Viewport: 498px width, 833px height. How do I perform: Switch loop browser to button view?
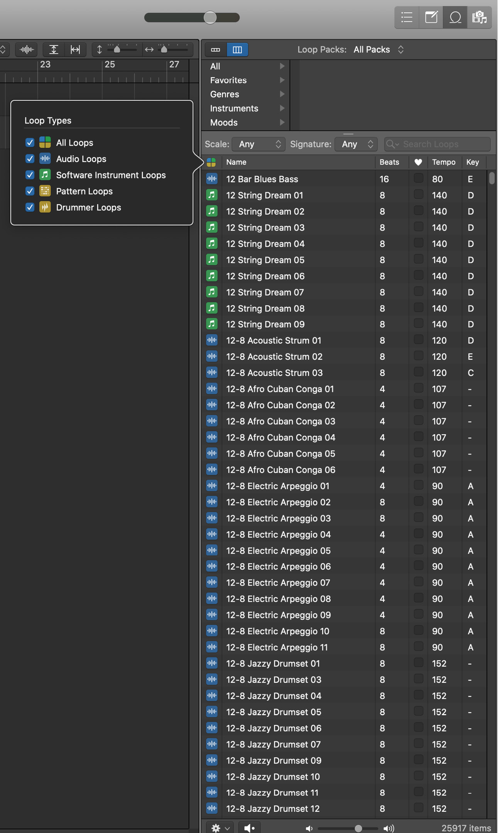coord(216,49)
